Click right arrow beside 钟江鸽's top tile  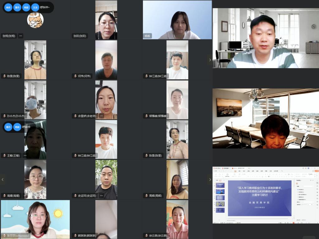210,60
